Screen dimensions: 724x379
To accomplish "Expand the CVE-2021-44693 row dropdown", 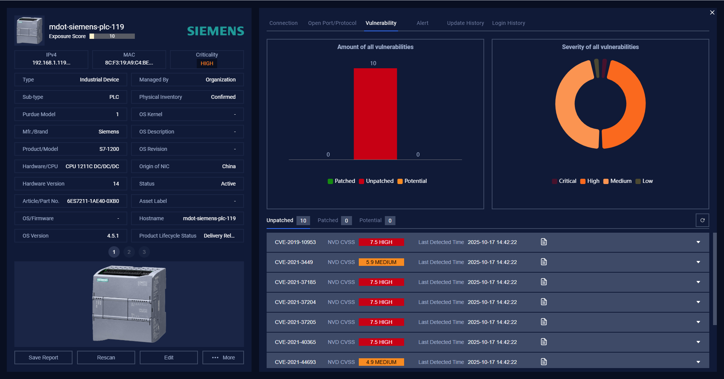I will tap(698, 362).
